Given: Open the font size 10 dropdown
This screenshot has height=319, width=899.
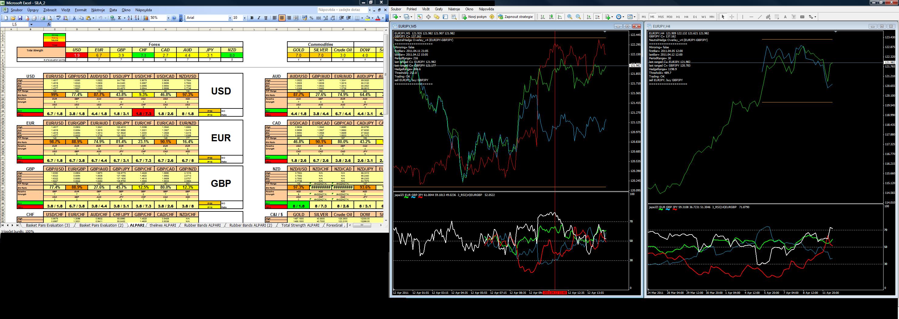Looking at the screenshot, I should 244,18.
